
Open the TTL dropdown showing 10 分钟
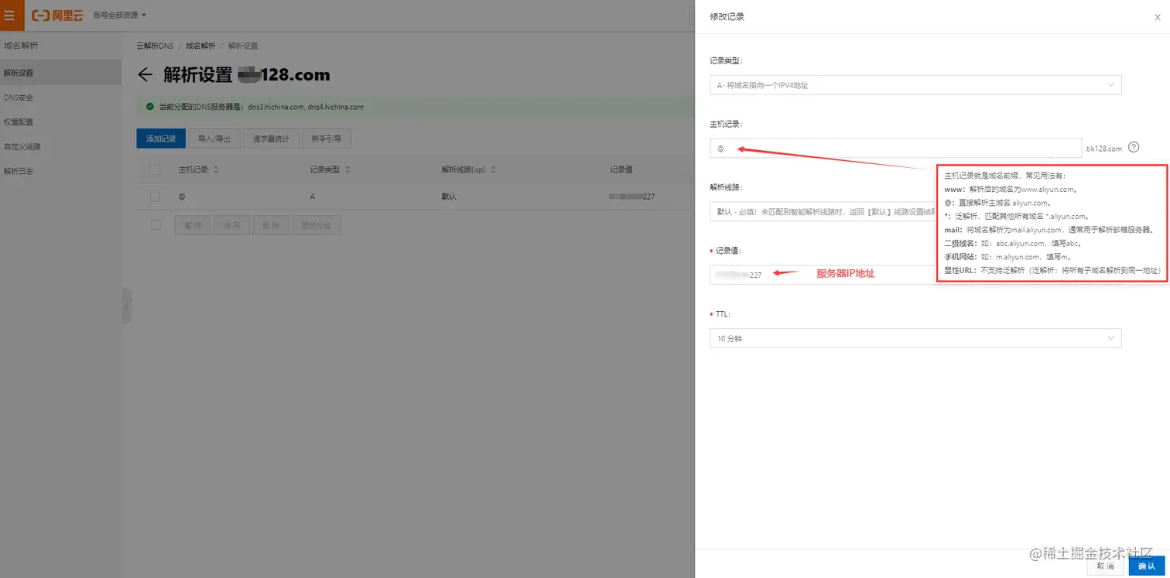pos(915,338)
